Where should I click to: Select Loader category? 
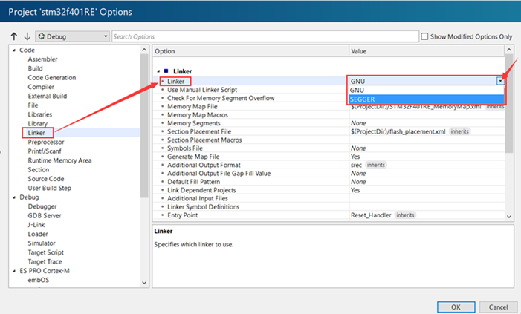pyautogui.click(x=38, y=234)
